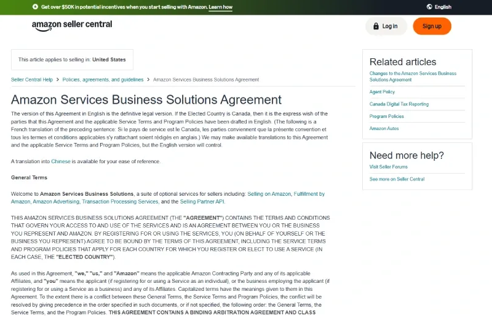This screenshot has height=316, width=492.
Task: Open the English language selector
Action: pyautogui.click(x=439, y=7)
